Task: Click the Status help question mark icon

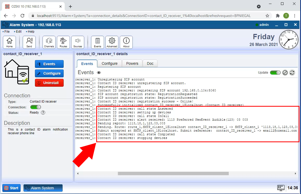Action: tap(43, 113)
